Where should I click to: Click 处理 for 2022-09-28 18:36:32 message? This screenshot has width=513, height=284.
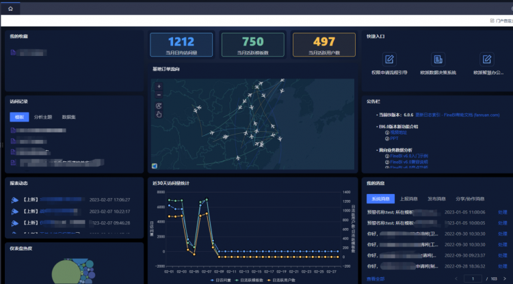coord(503,266)
